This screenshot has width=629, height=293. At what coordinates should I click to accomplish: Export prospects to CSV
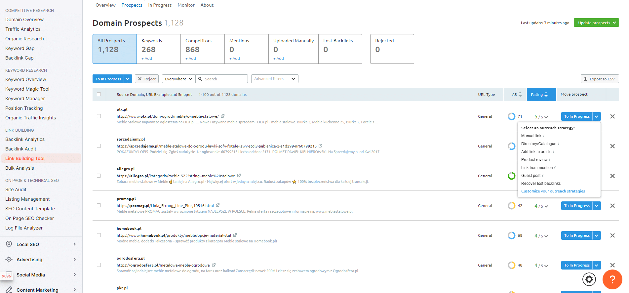click(600, 79)
